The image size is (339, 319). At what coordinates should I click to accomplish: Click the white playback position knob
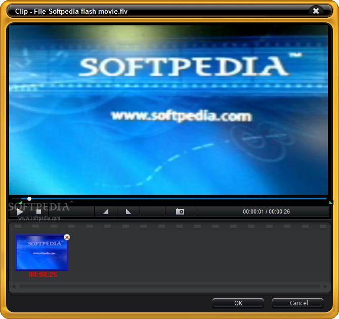pos(29,199)
